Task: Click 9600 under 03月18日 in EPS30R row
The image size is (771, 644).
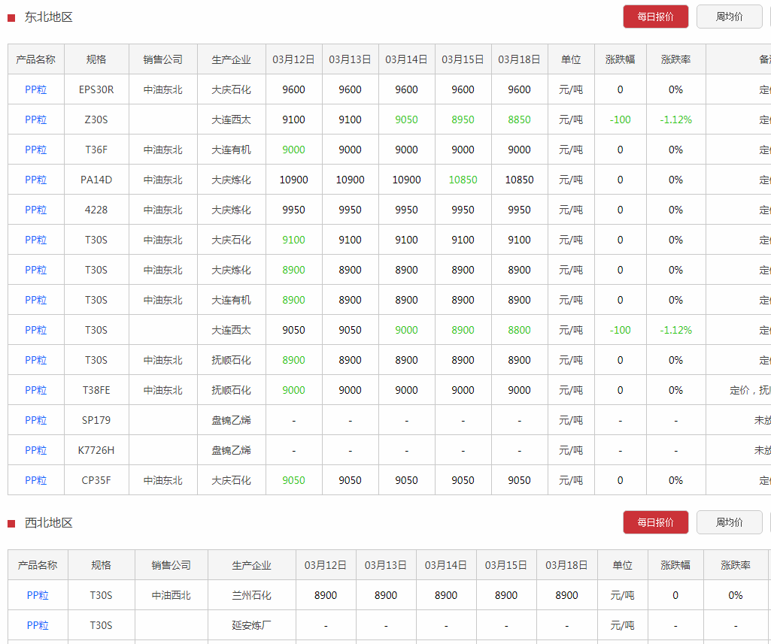Action: point(520,89)
